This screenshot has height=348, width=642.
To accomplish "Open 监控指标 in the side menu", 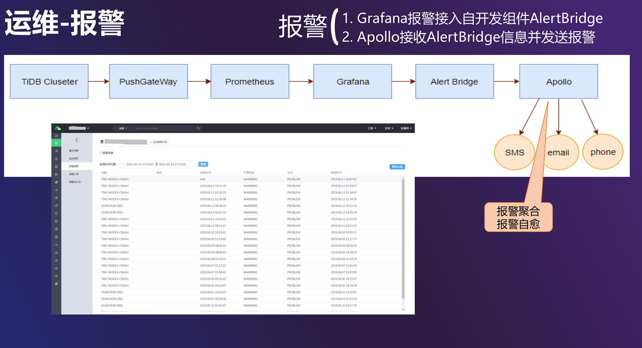I will pos(74,159).
